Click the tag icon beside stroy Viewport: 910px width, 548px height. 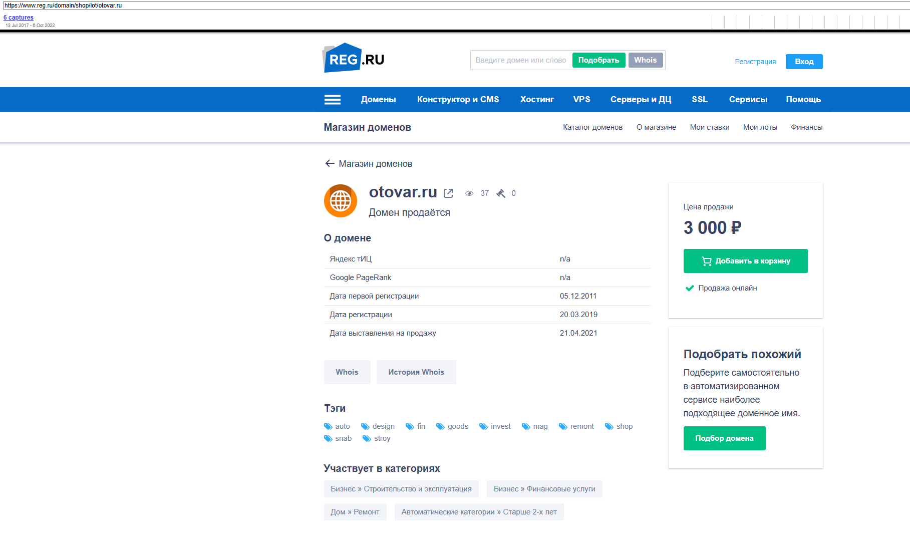[367, 438]
